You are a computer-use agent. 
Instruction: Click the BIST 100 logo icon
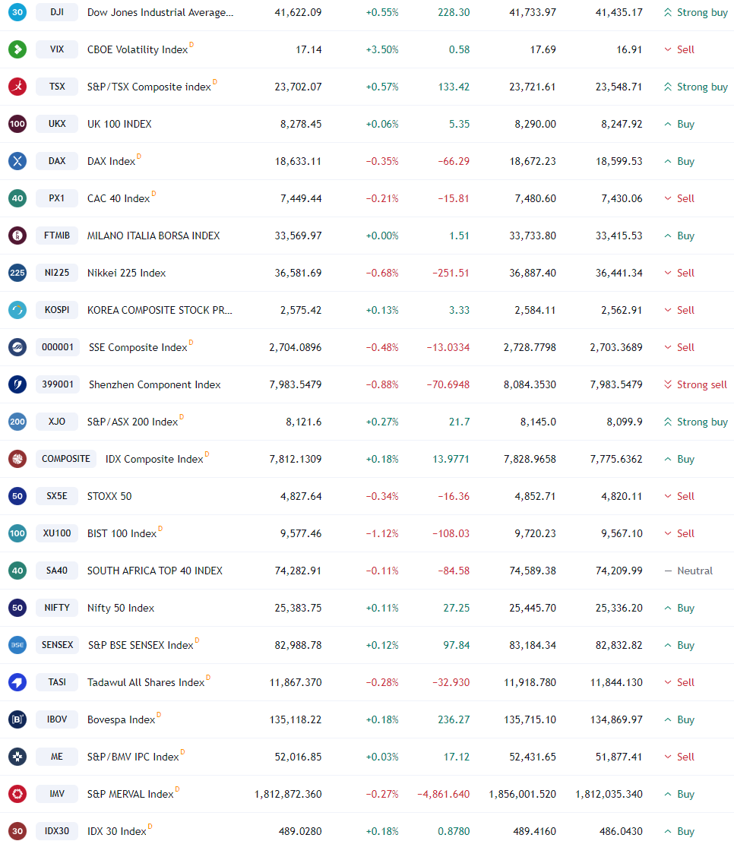17,533
